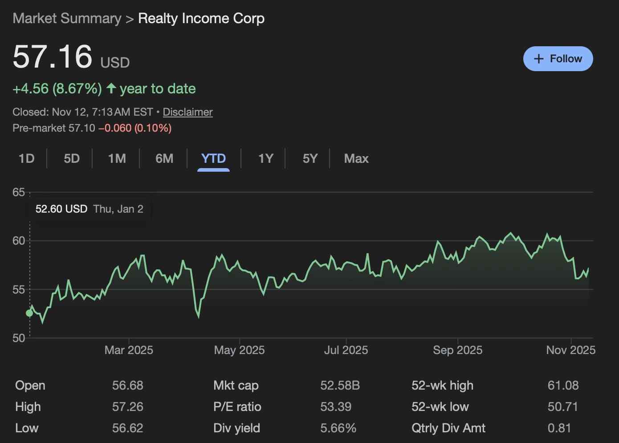This screenshot has width=619, height=443.
Task: Select the 5D time range
Action: 71,158
